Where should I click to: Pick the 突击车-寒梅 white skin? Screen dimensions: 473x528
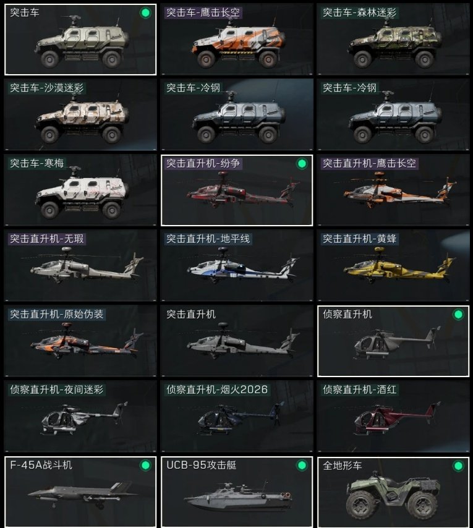coord(80,190)
